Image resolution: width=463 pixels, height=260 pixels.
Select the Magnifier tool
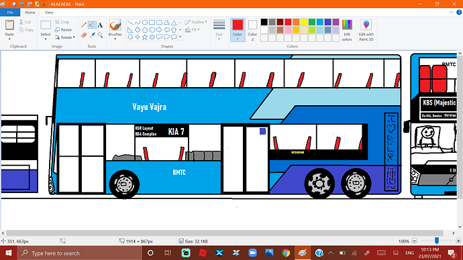point(100,35)
